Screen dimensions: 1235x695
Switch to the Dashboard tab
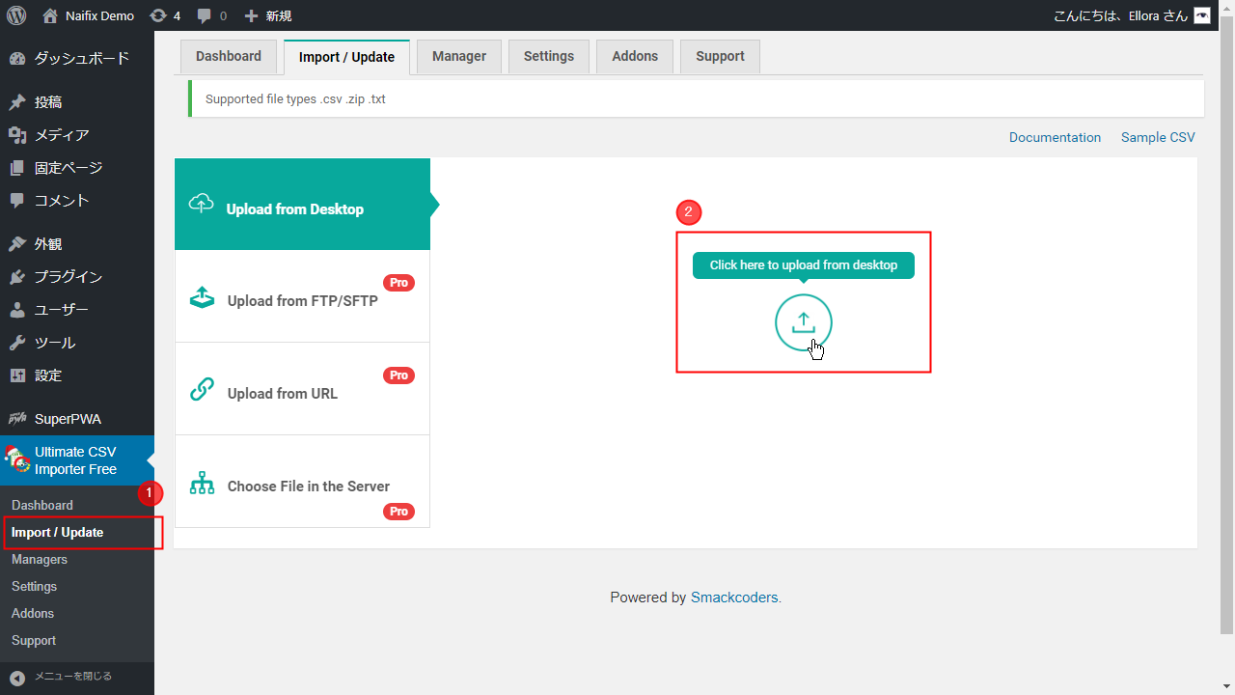(x=229, y=57)
